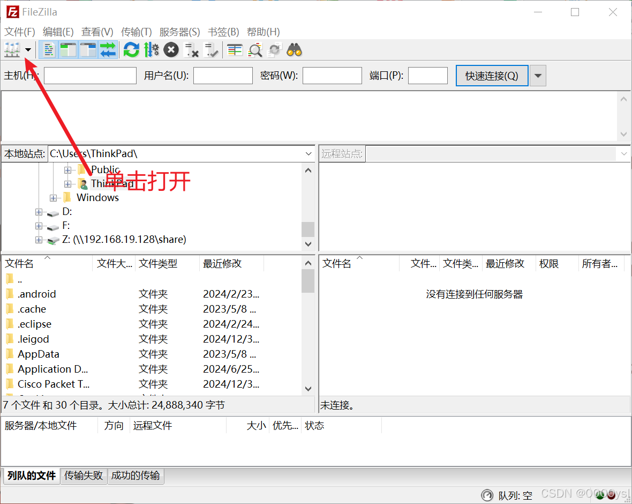
Task: Sort local files by 最近修改 column
Action: [x=231, y=263]
